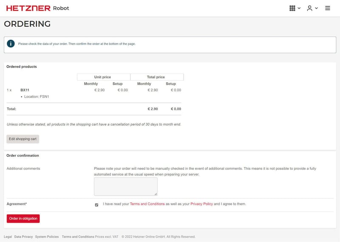Expand the chevron beside the apps grid
Viewport: 340px width, 242px height.
tap(299, 8)
